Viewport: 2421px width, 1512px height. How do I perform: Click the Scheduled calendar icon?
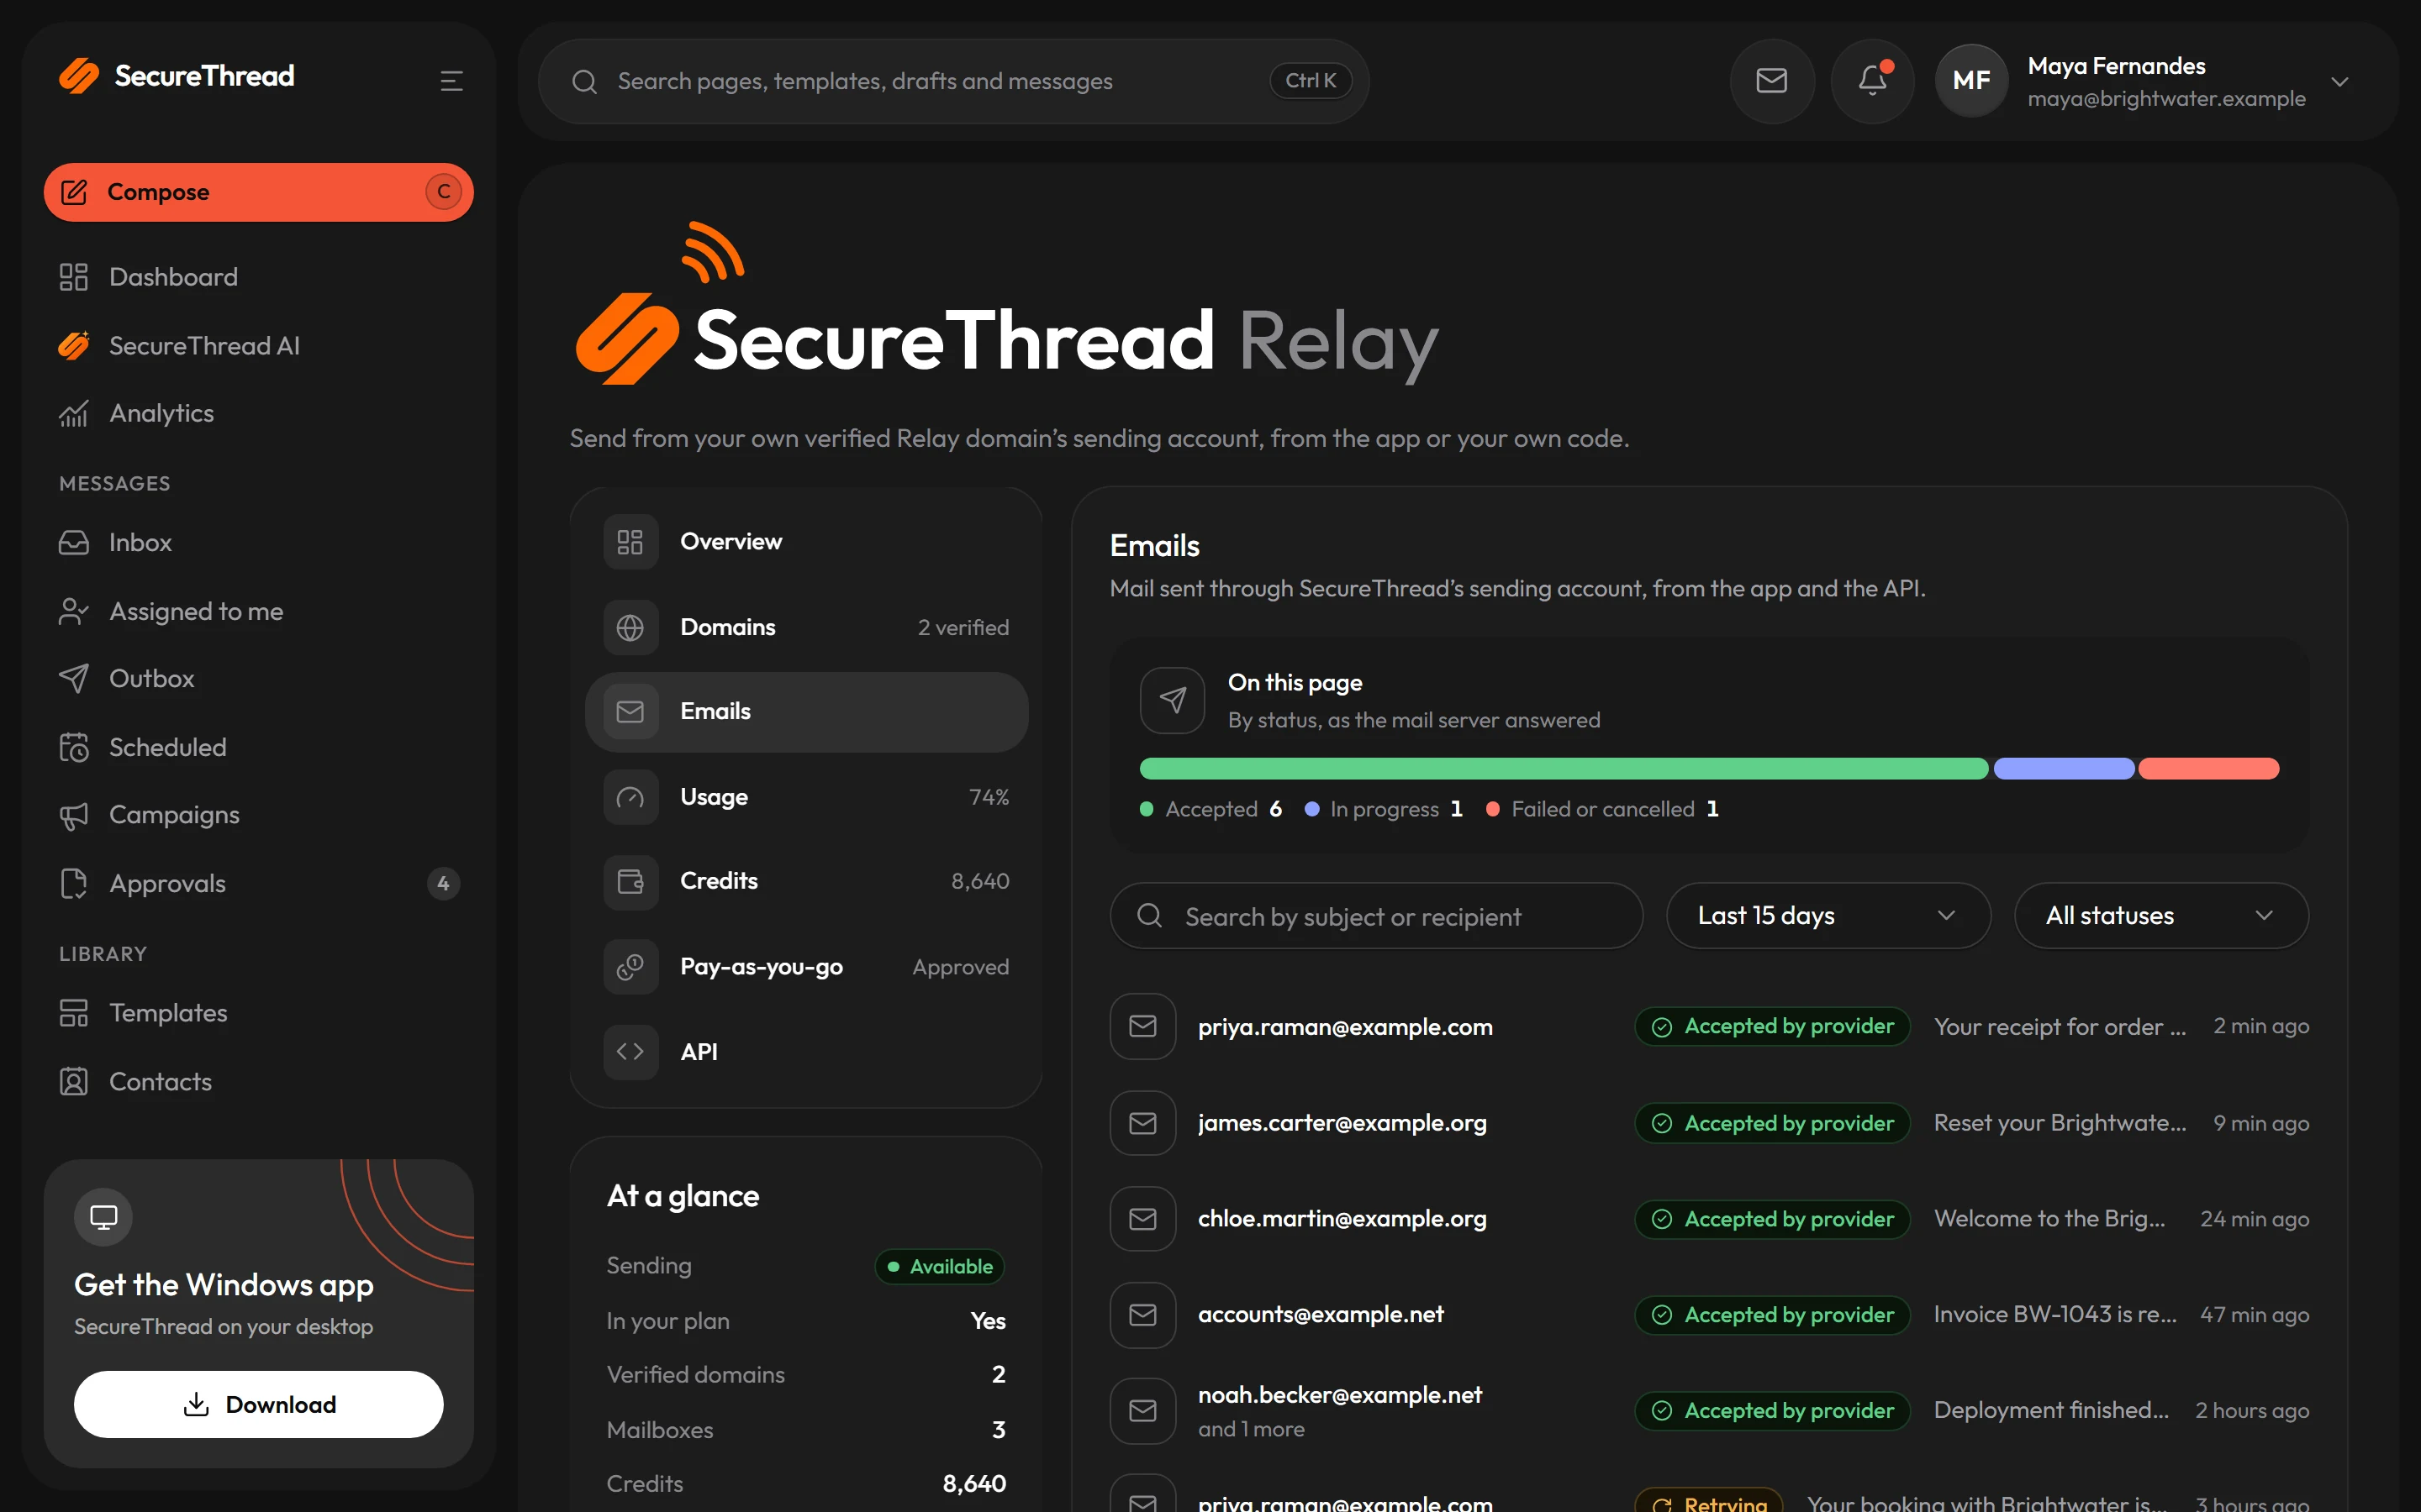(x=74, y=747)
